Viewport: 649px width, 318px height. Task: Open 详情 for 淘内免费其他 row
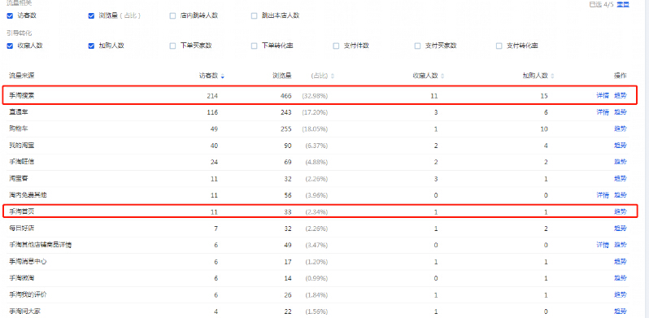pos(602,195)
